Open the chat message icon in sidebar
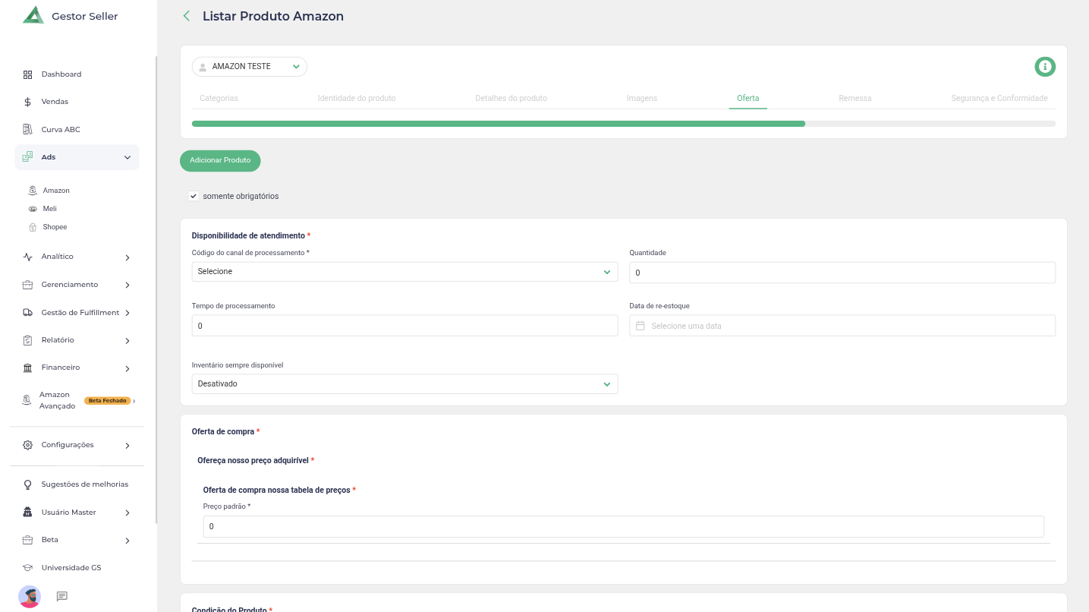 point(62,596)
